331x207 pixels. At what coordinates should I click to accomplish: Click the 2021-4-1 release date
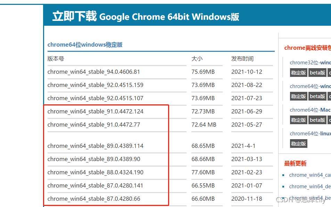point(243,146)
